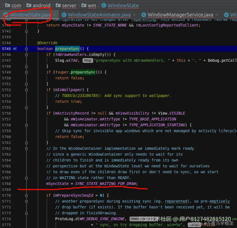Collapse the mPrepareSyncSeqId if-block at line 5770
The width and height of the screenshot is (237, 228).
pos(27,196)
